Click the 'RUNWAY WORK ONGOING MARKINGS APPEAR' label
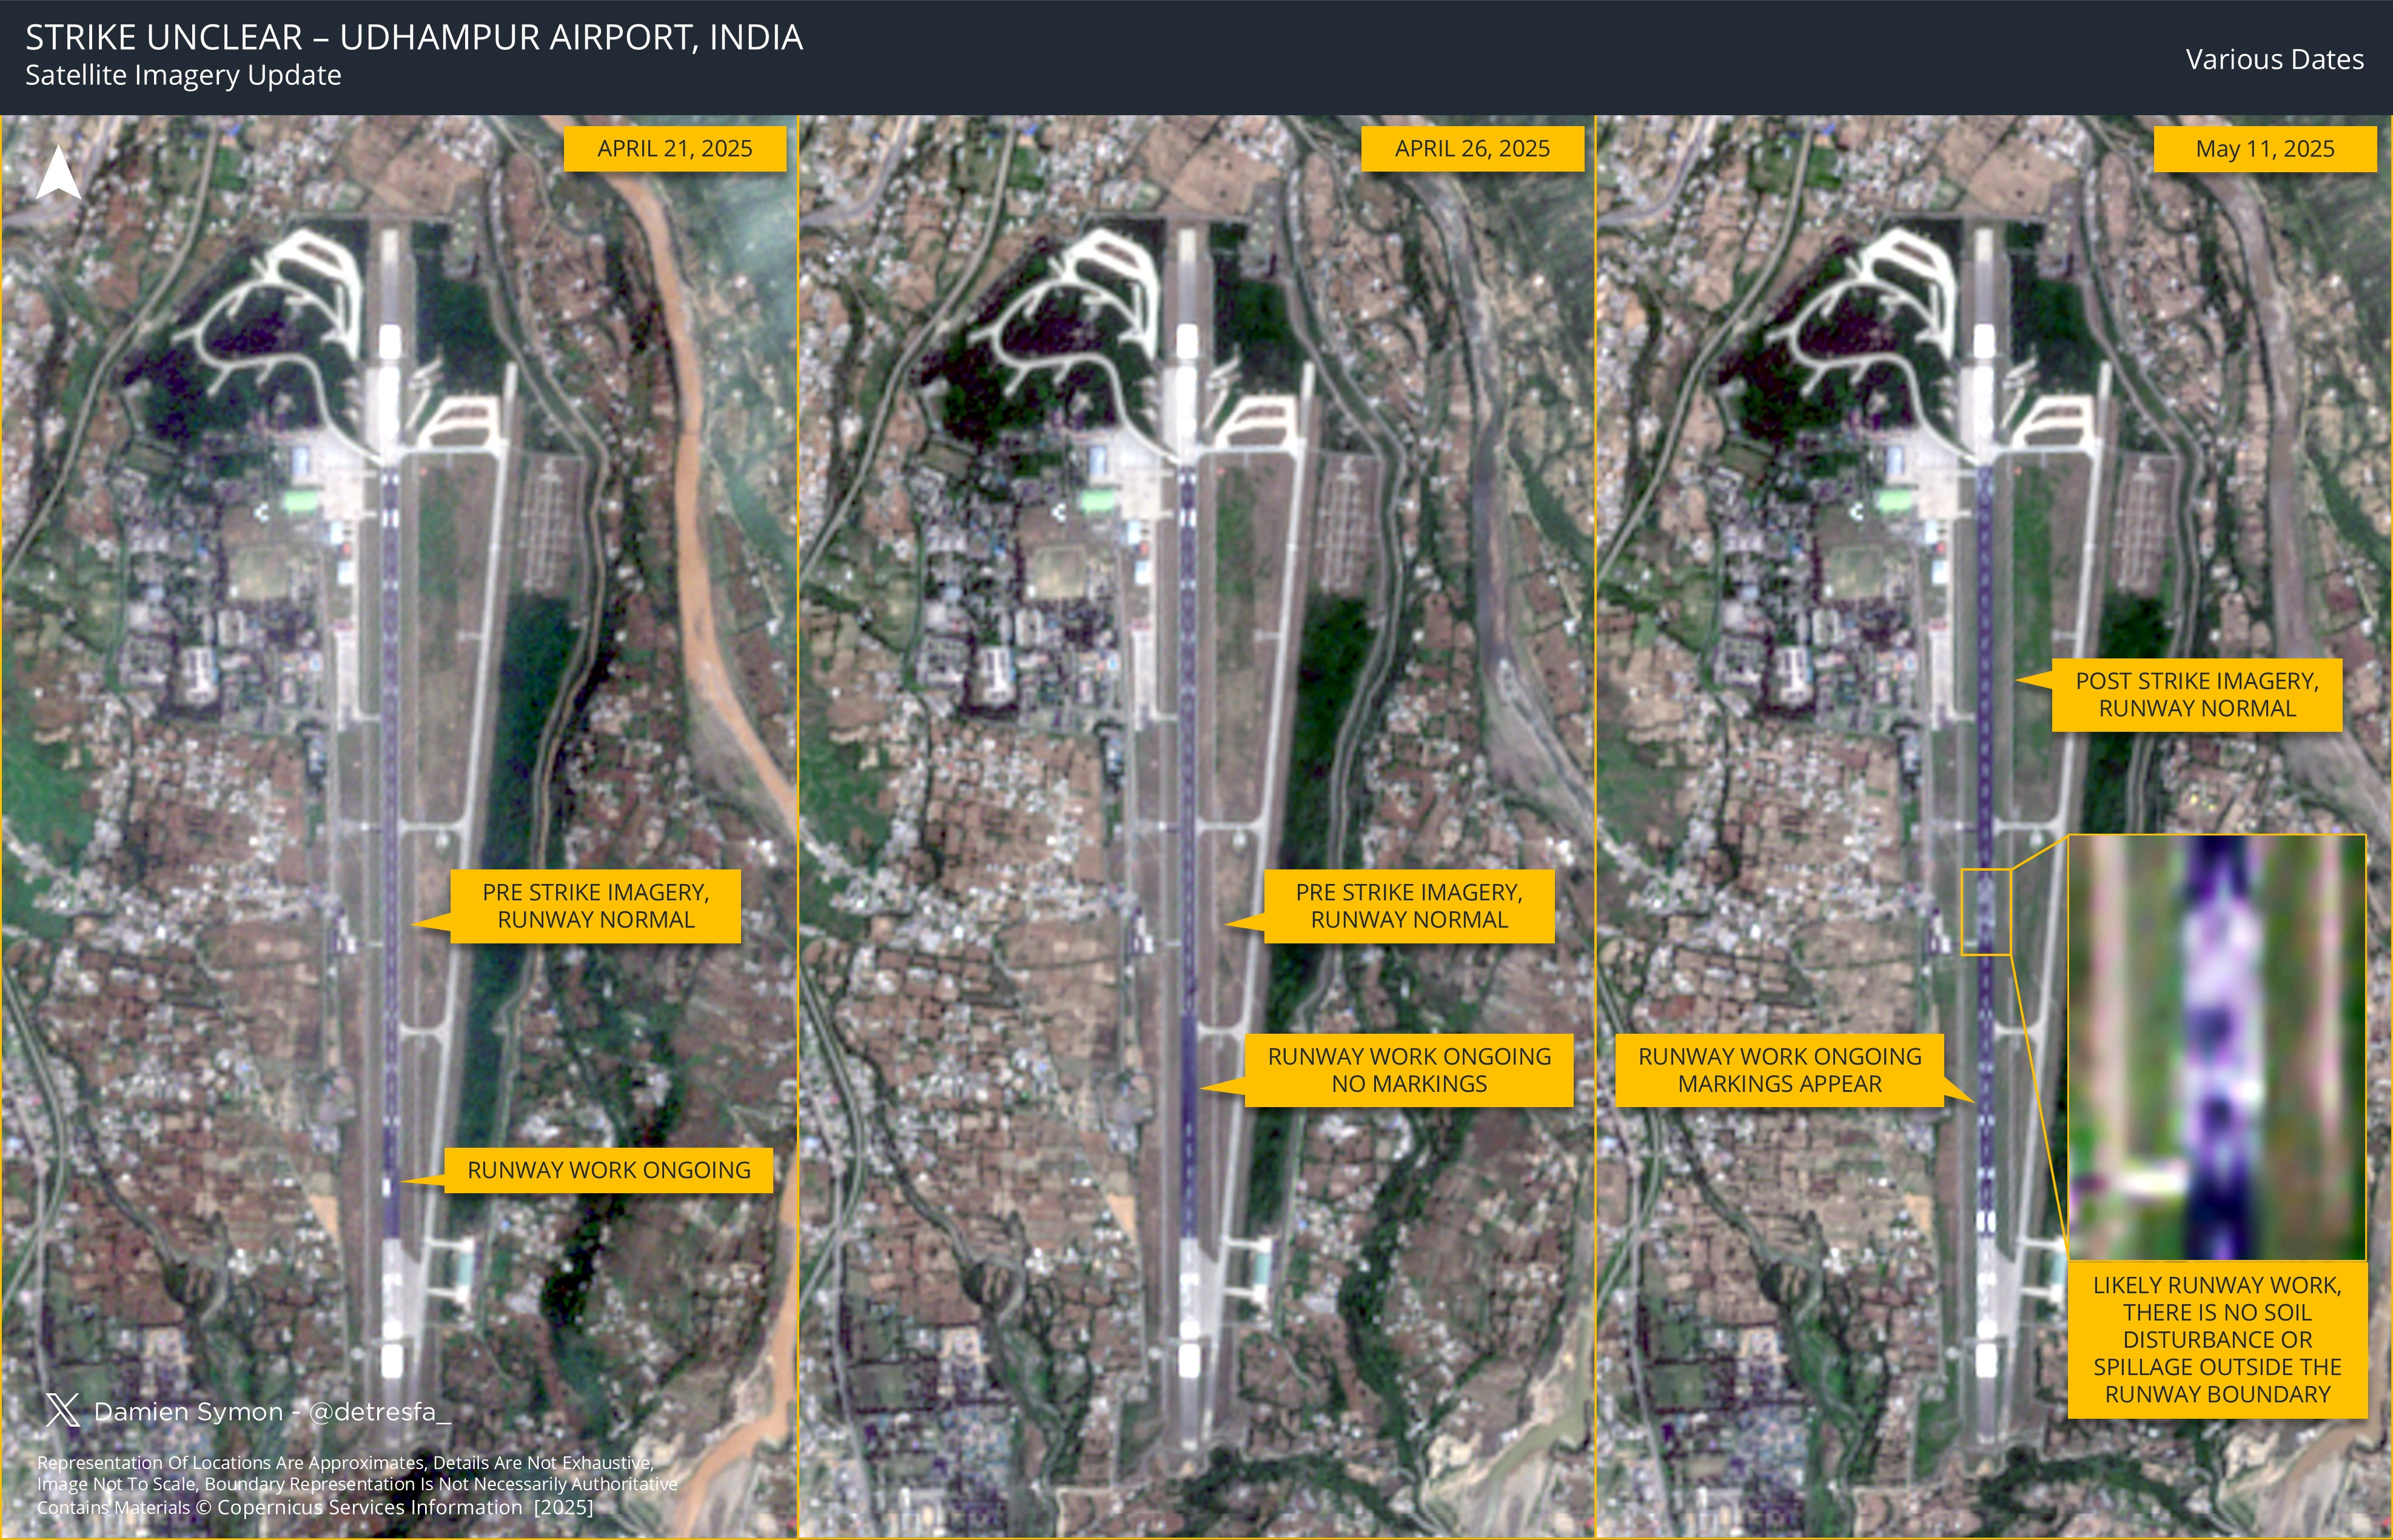The image size is (2393, 1540). tap(1779, 1070)
